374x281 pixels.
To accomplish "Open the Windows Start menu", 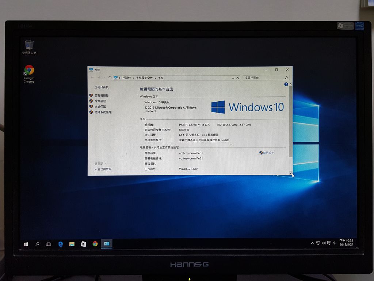I will pyautogui.click(x=26, y=244).
